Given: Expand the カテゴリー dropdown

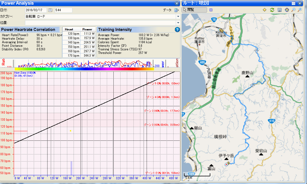Looking at the screenshot, I should tap(178, 16).
